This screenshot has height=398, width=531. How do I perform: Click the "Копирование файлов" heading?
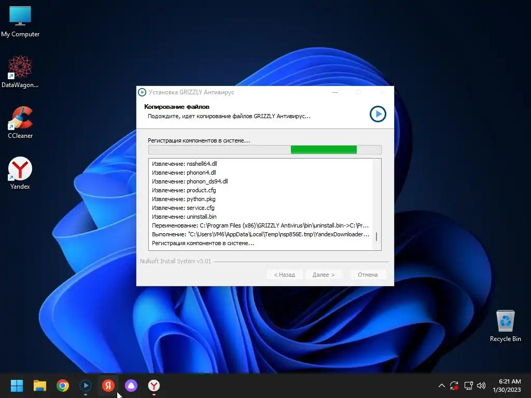pos(177,107)
